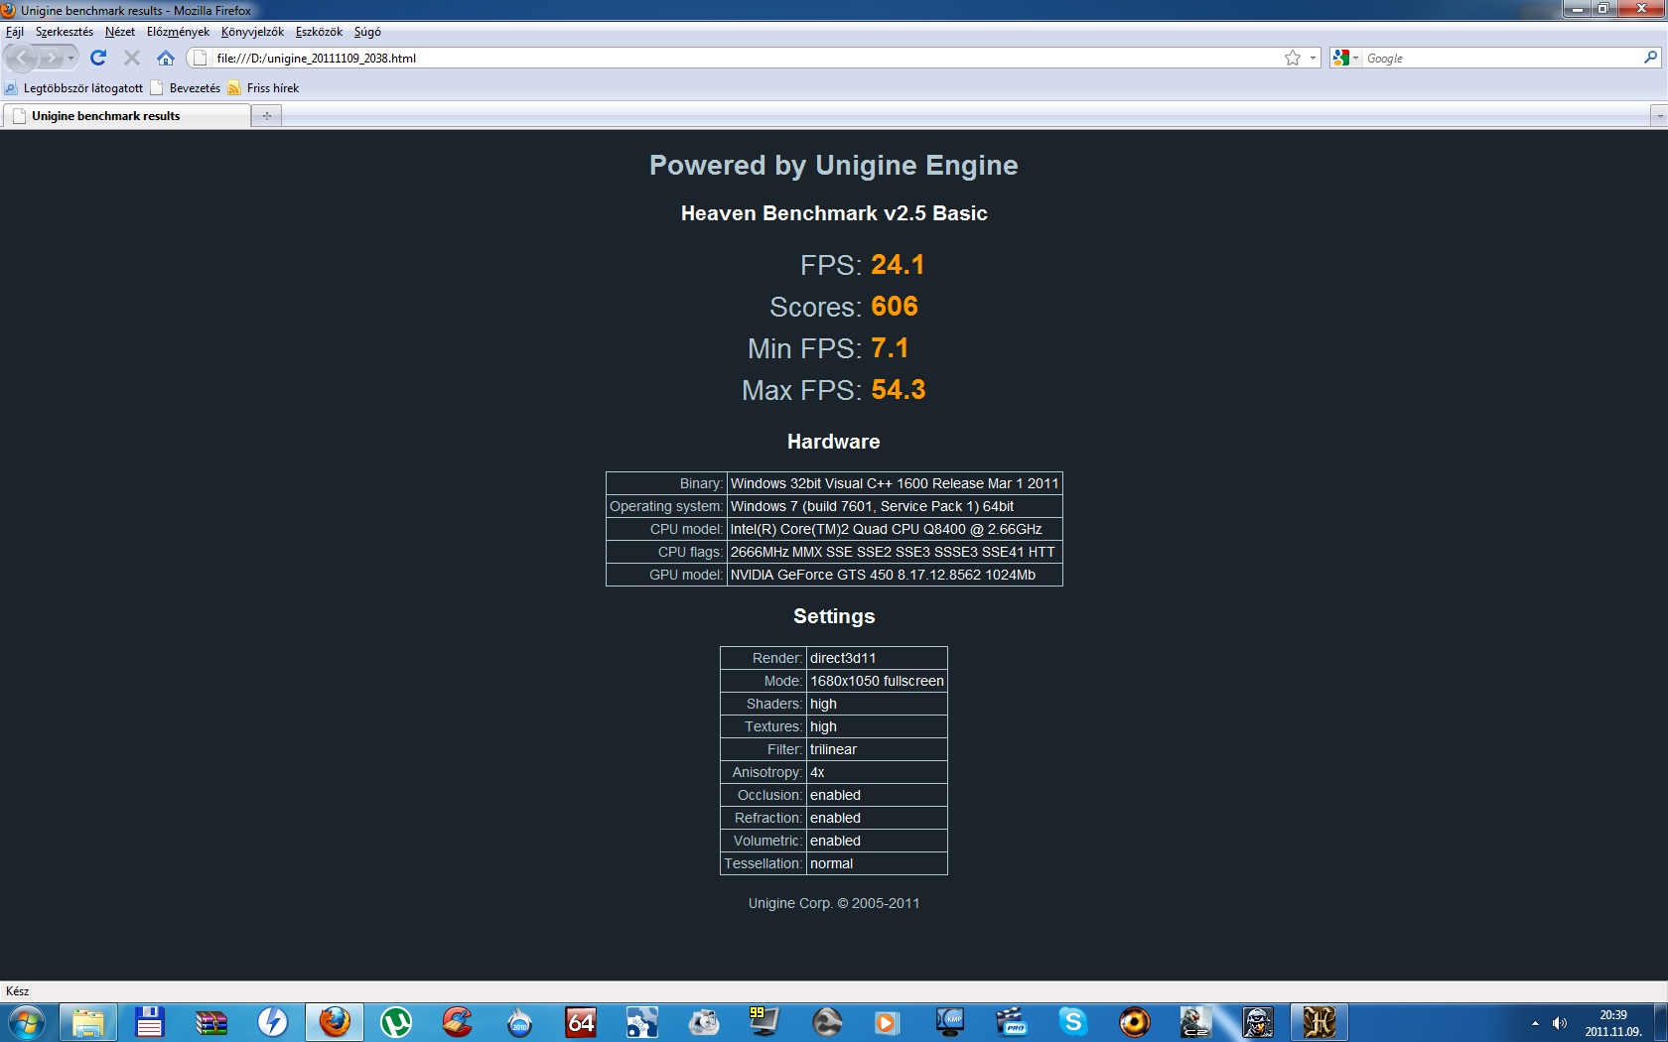The image size is (1668, 1042).
Task: Open the Legtöbbször látogatott bookmark folder
Action: pos(74,87)
